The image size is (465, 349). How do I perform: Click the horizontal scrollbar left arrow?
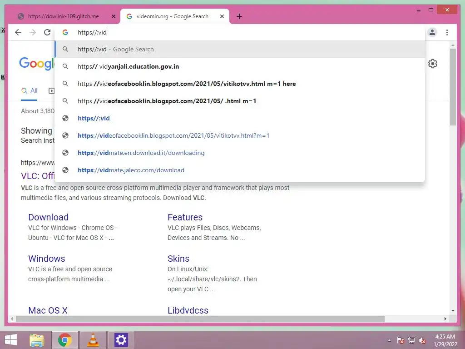[11, 319]
